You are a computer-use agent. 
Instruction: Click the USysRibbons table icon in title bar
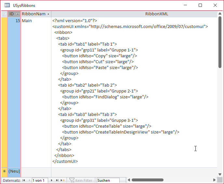pos(7,5)
